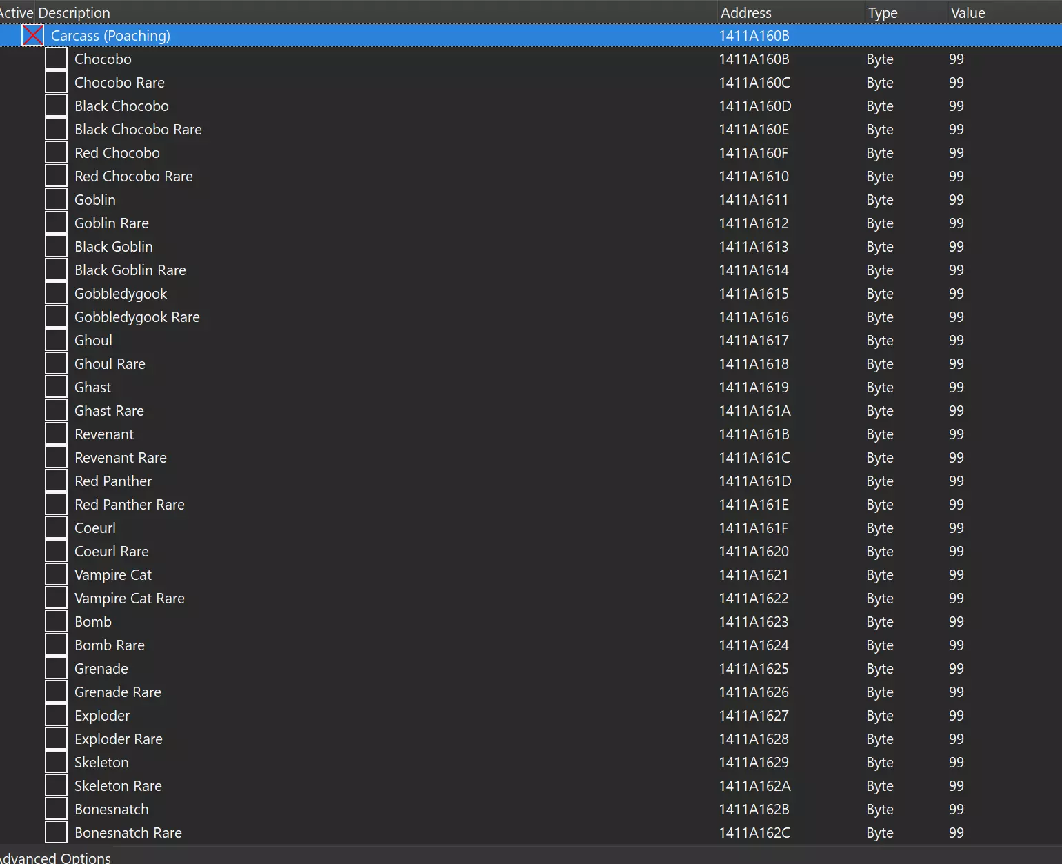The width and height of the screenshot is (1062, 864).
Task: Select the Grenade description
Action: [x=101, y=668]
